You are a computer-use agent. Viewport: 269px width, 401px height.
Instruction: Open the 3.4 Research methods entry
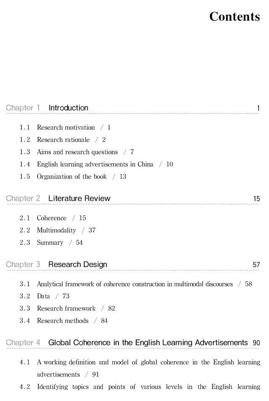tap(63, 321)
